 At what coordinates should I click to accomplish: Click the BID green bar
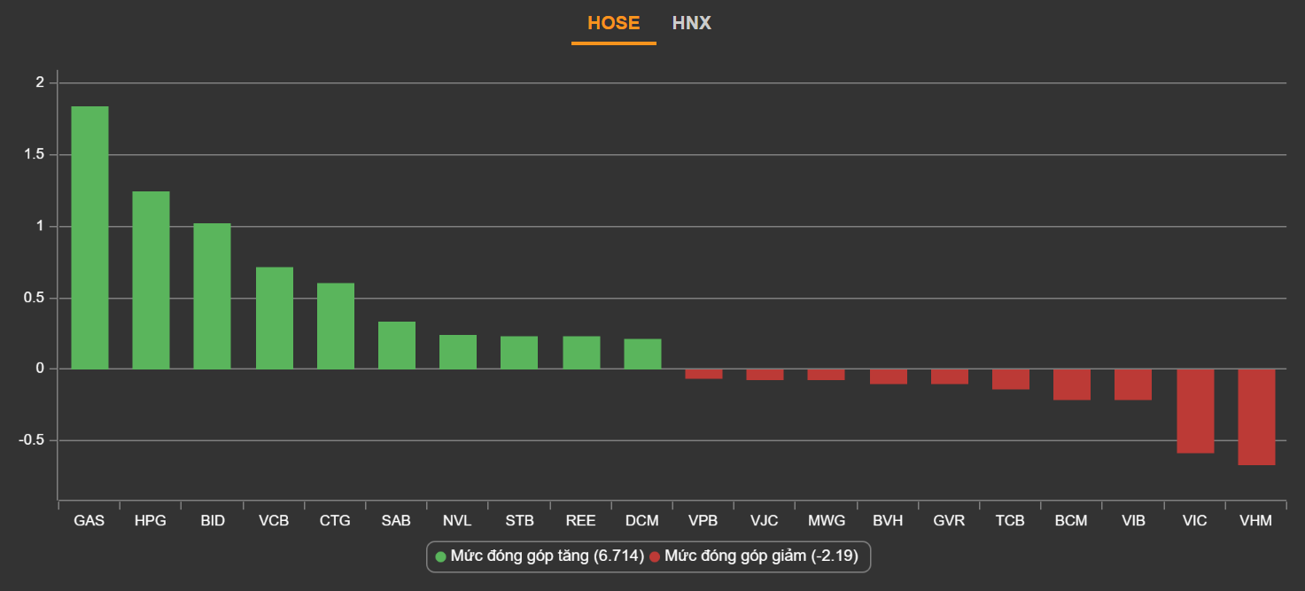click(212, 296)
